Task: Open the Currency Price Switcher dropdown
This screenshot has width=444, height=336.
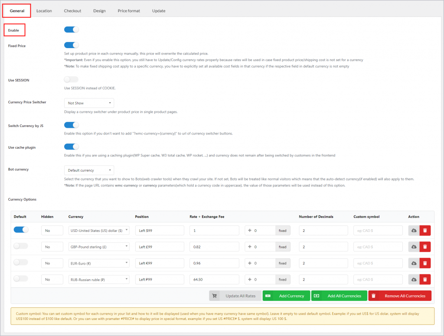Action: tap(89, 103)
